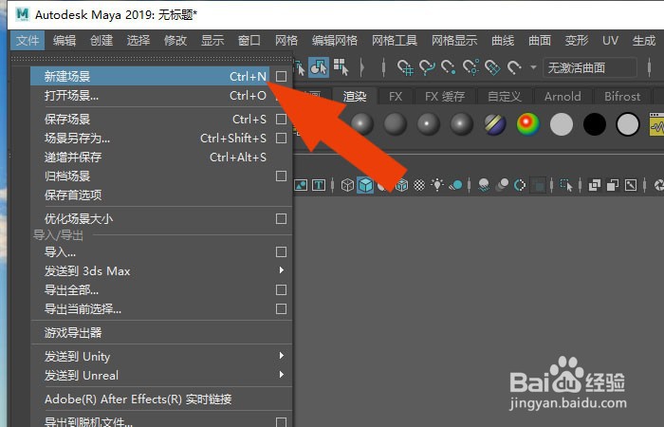664x427 pixels.
Task: Open options box for 保存场景
Action: point(281,119)
